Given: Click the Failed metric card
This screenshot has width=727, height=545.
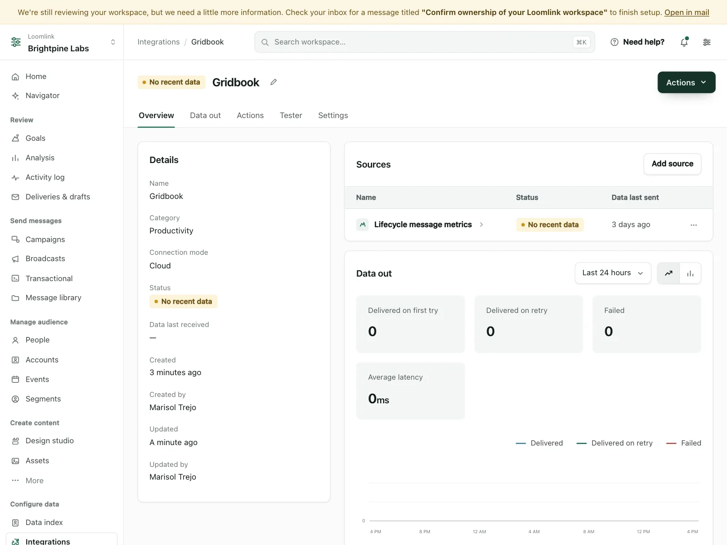Looking at the screenshot, I should point(647,324).
